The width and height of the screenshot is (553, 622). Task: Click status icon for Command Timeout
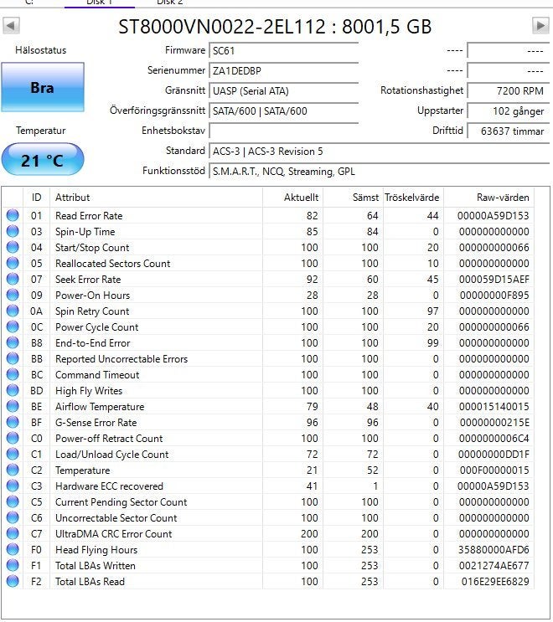[x=13, y=374]
